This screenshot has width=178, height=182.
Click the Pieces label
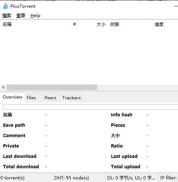118,125
